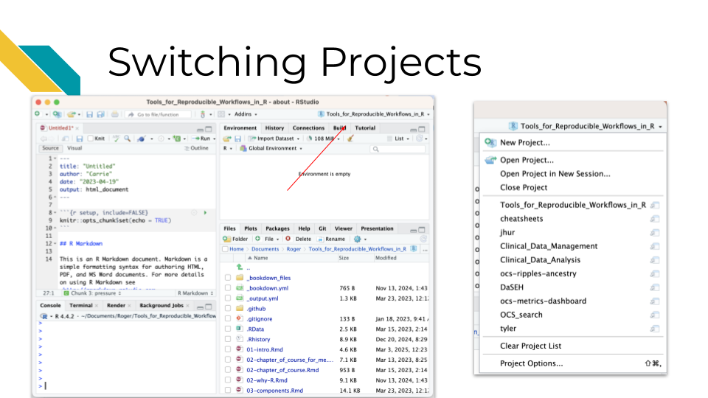This screenshot has height=398, width=708.
Task: Click the knit yarn ball settings icon
Action: tap(142, 139)
